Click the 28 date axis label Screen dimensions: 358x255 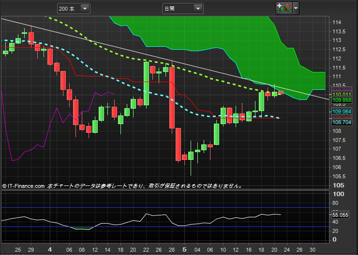coord(172,250)
